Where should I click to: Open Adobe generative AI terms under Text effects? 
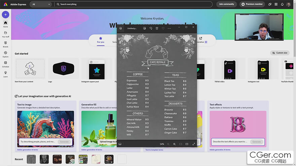pos(220,150)
